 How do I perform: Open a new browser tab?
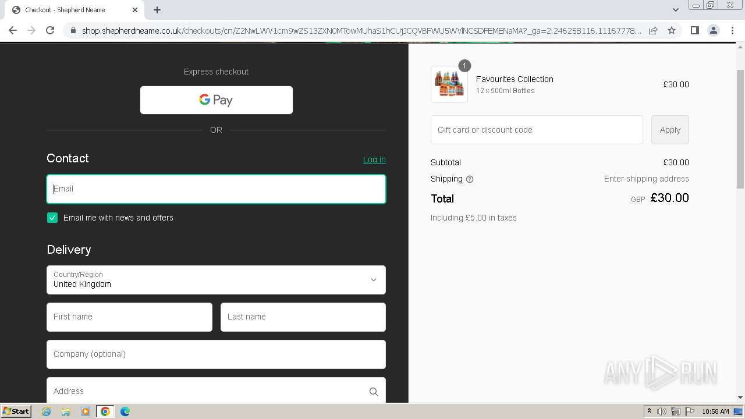tap(157, 10)
